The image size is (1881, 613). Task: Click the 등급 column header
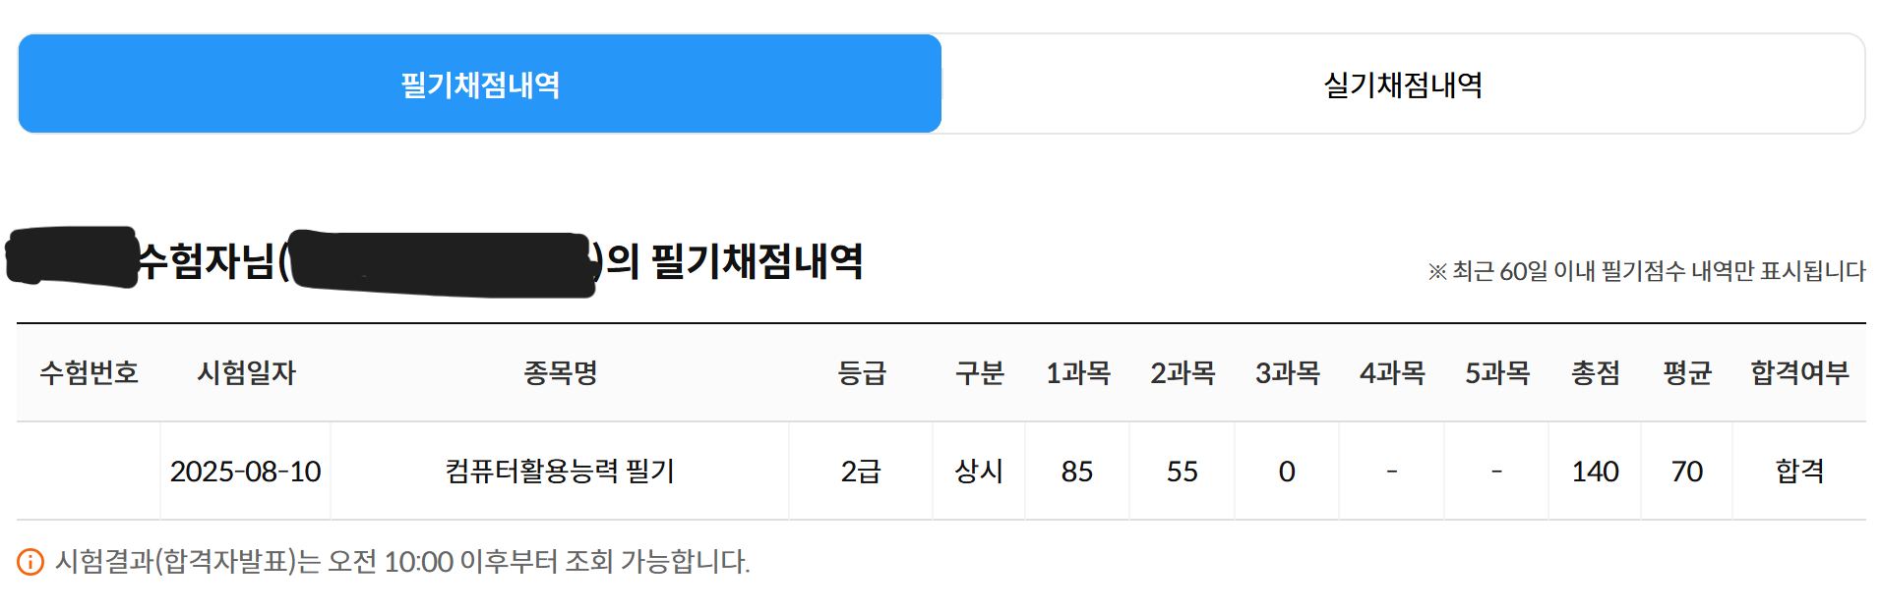(x=861, y=373)
